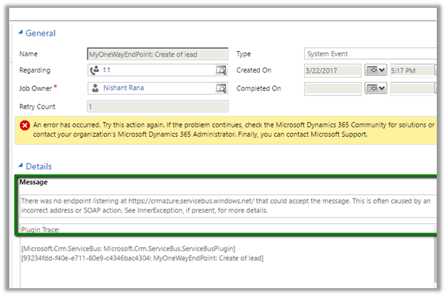The height and width of the screenshot is (296, 446).
Task: Click the empty Completed On date field
Action: [x=332, y=88]
